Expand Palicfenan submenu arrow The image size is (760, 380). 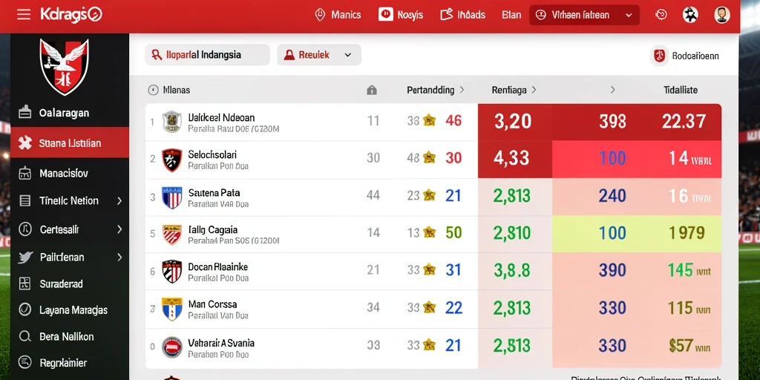pyautogui.click(x=119, y=258)
